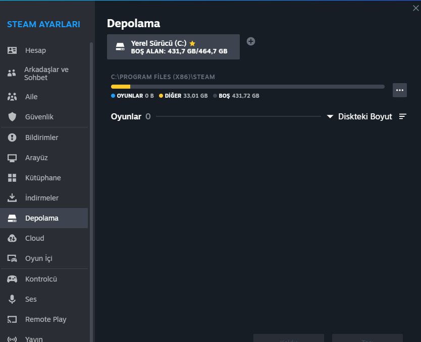Add a new drive with plus icon
Viewport: 421px width, 342px height.
251,41
